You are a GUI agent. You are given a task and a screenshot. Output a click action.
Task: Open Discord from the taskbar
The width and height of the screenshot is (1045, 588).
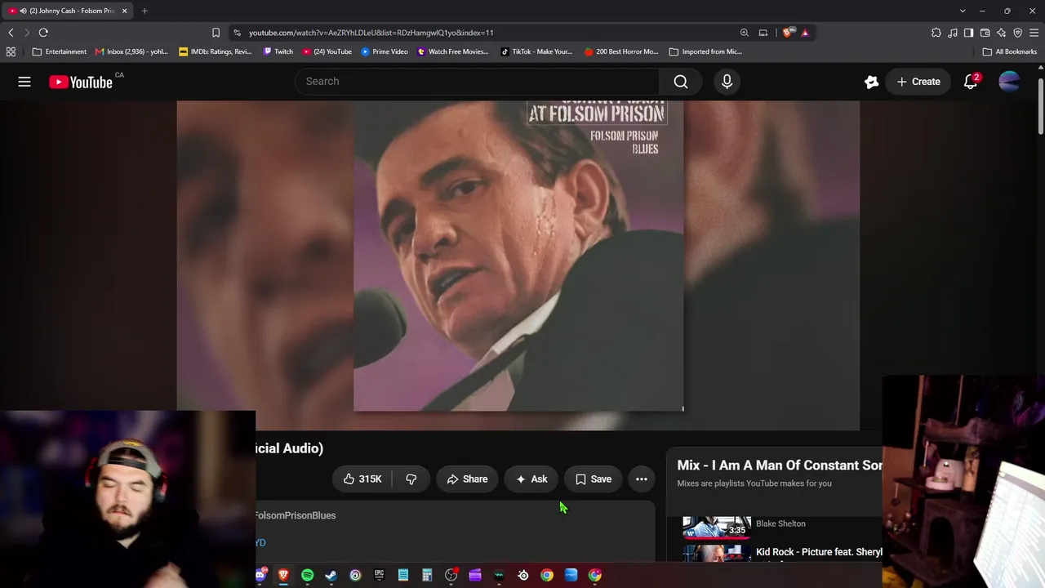260,576
